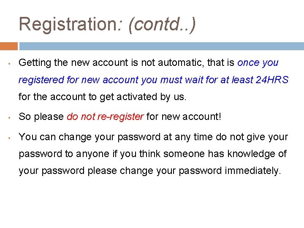This screenshot has width=304, height=228.
Task: Click the blue italic text 'once you'
Action: [258, 63]
